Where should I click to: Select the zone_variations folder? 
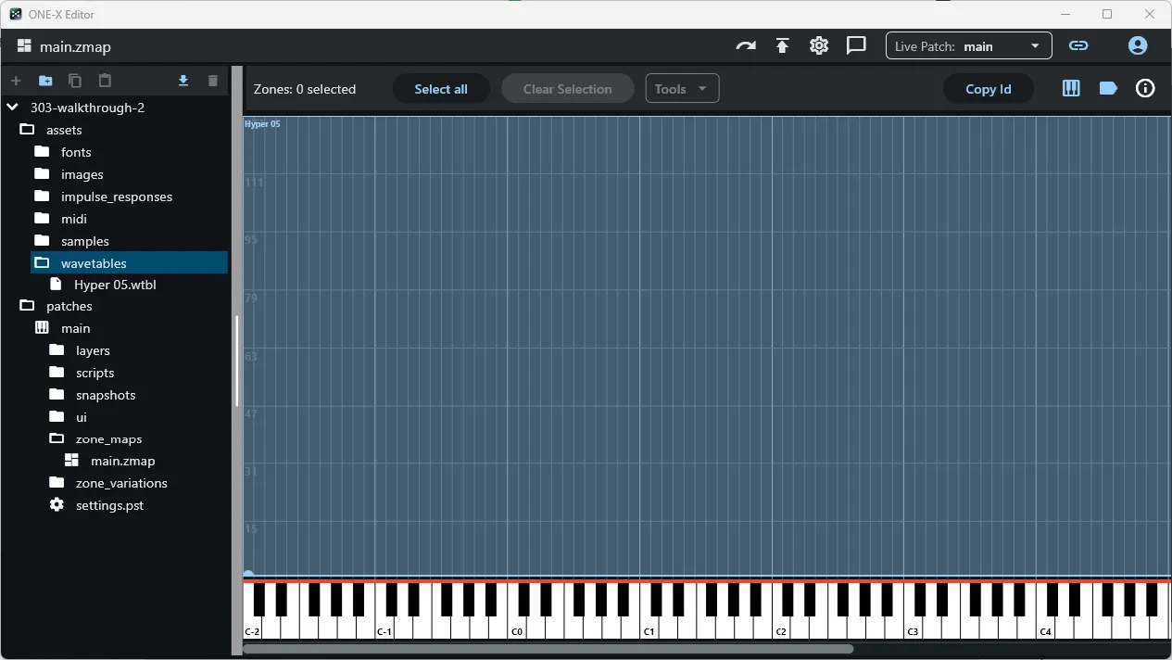coord(121,483)
